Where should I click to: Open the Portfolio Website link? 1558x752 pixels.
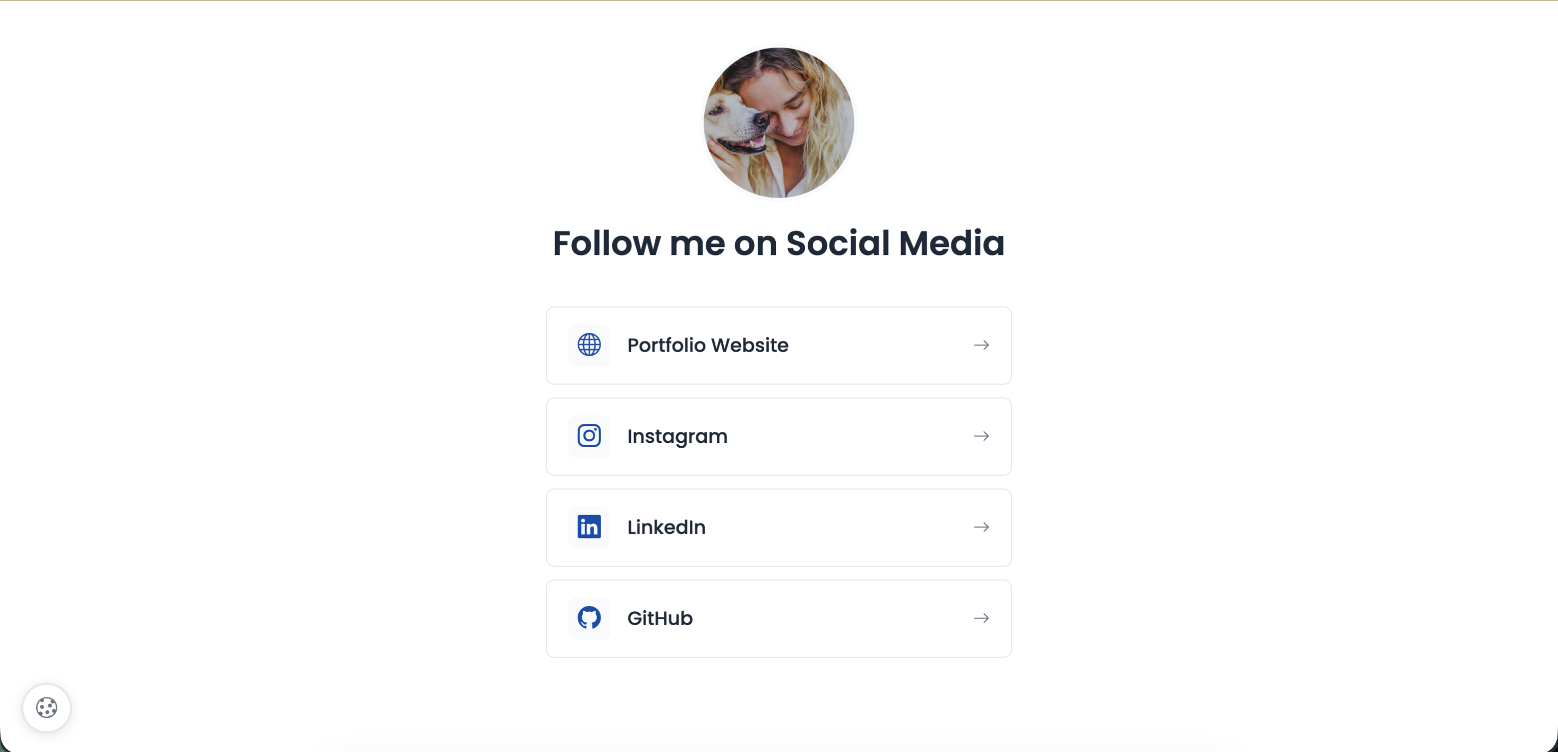(708, 345)
